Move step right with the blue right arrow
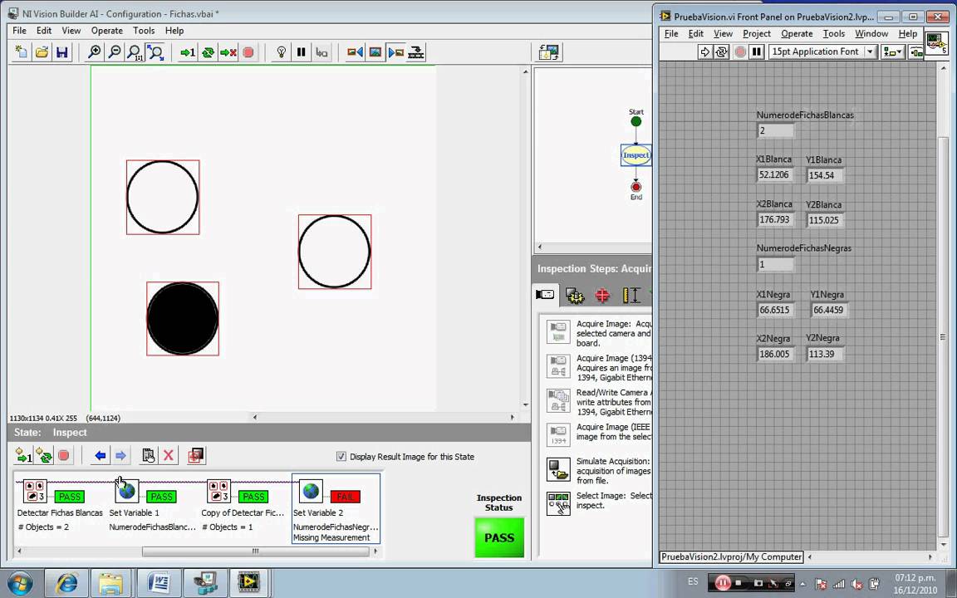 tap(120, 455)
